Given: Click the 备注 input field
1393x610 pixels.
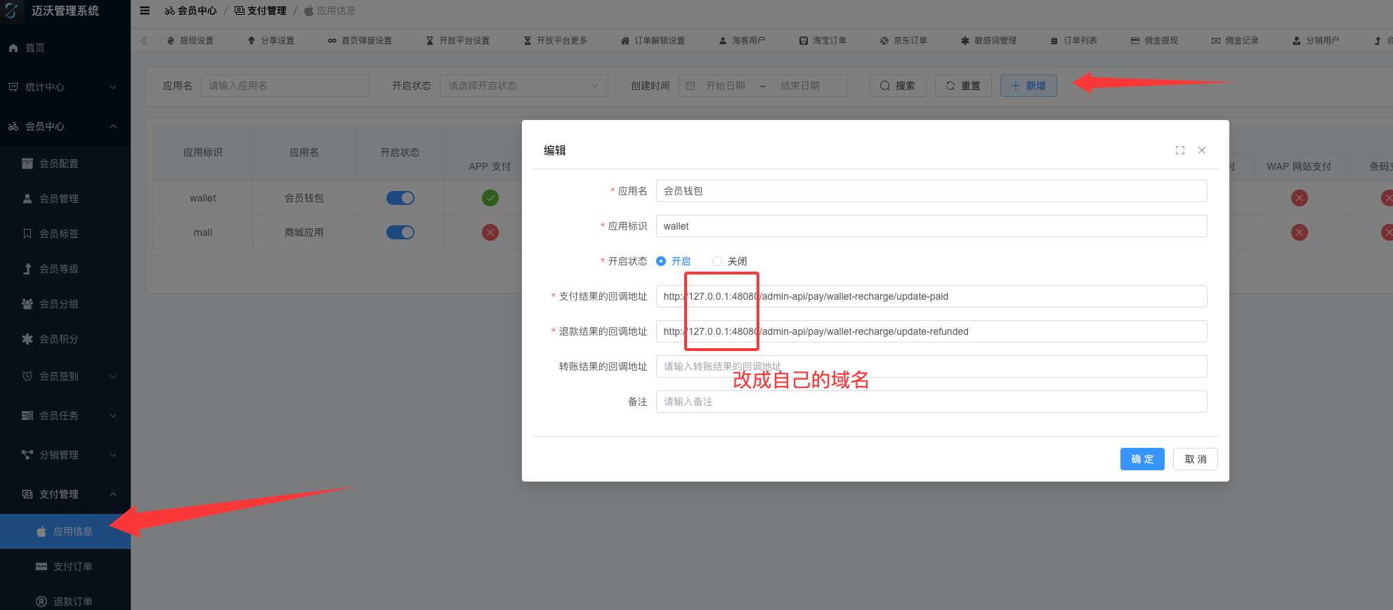Looking at the screenshot, I should [931, 402].
